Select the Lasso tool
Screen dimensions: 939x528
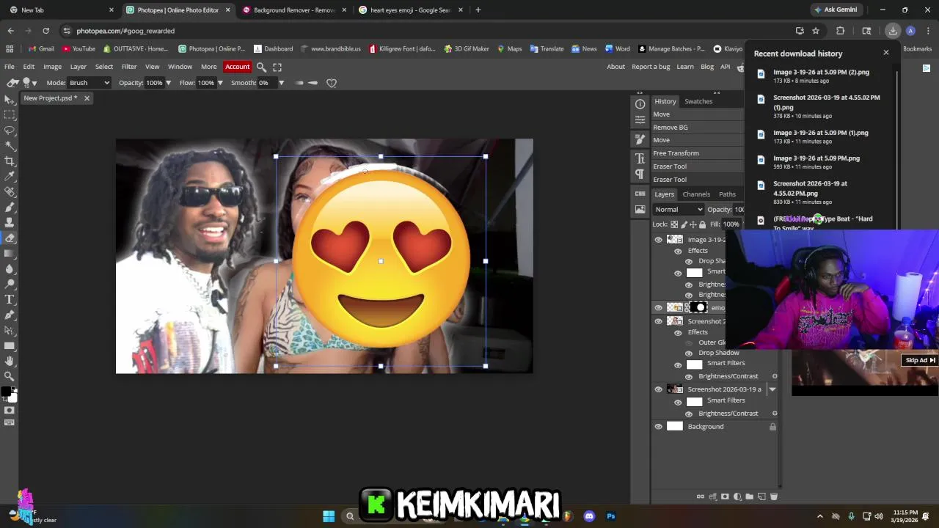[10, 131]
